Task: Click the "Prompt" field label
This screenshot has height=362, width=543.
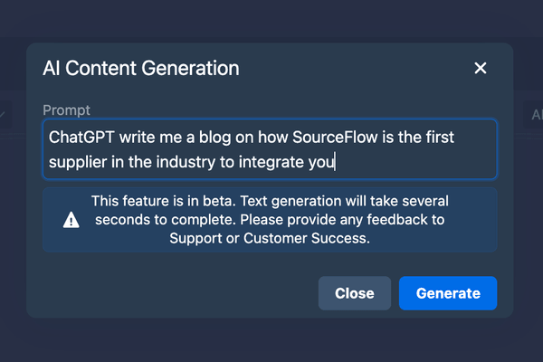Action: 67,110
